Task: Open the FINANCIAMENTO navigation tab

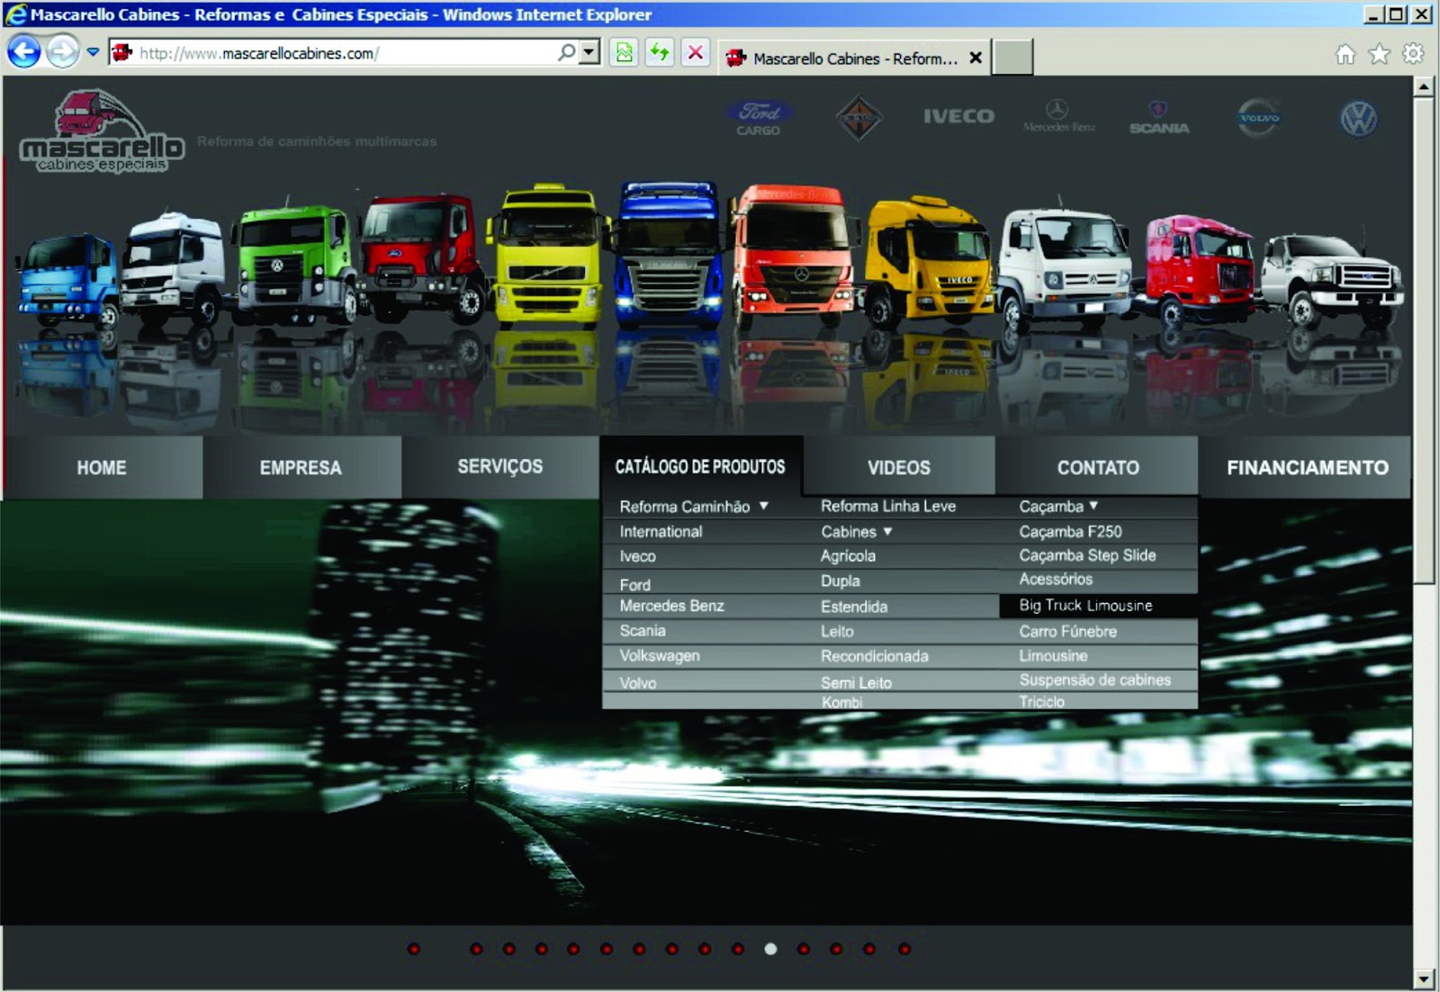Action: click(x=1307, y=467)
